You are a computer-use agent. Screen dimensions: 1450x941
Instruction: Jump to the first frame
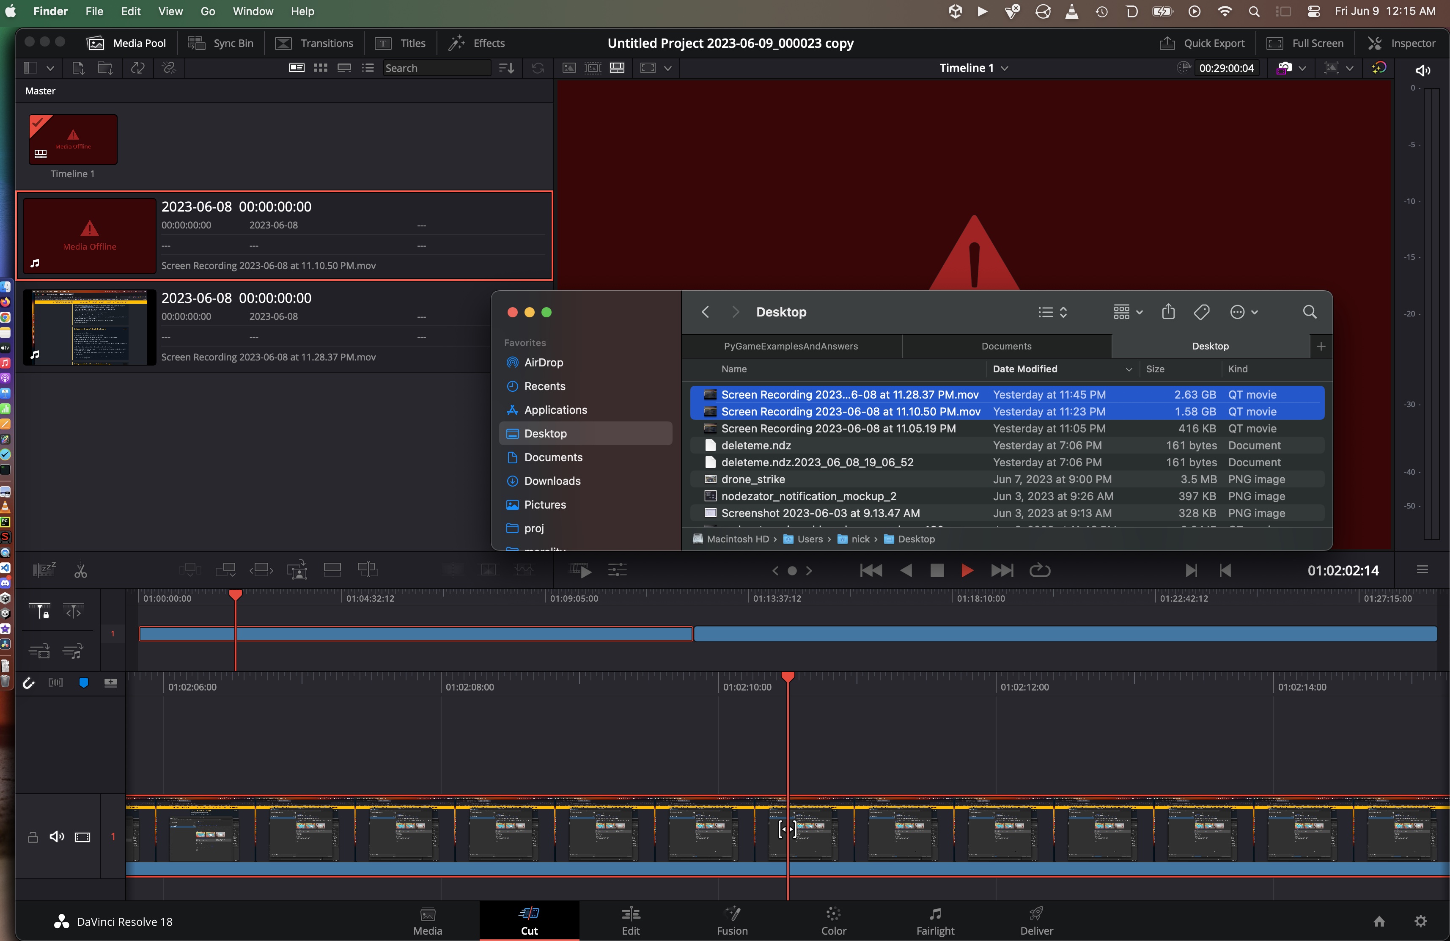click(x=871, y=570)
